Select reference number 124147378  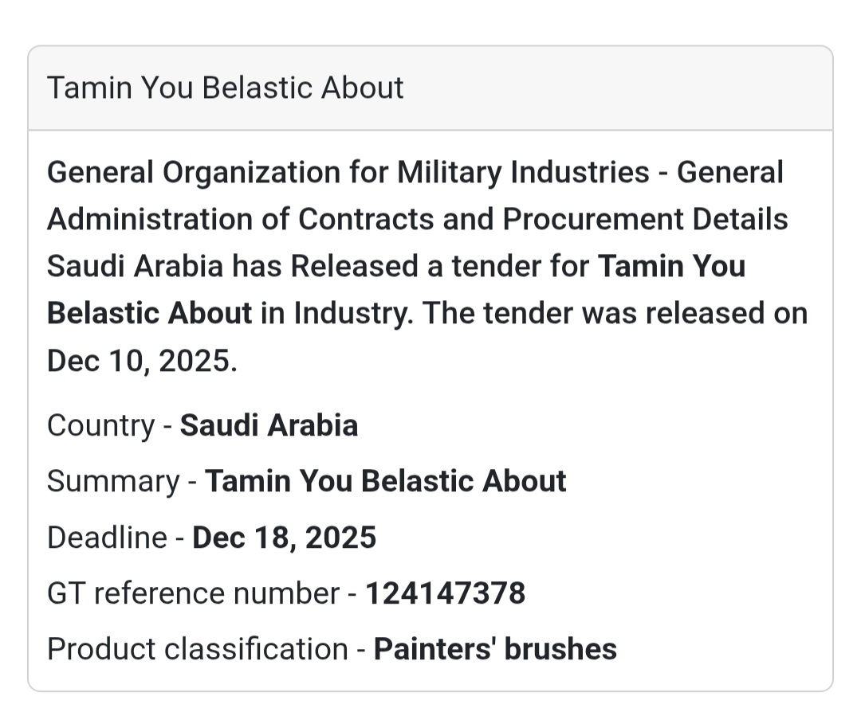[x=445, y=593]
